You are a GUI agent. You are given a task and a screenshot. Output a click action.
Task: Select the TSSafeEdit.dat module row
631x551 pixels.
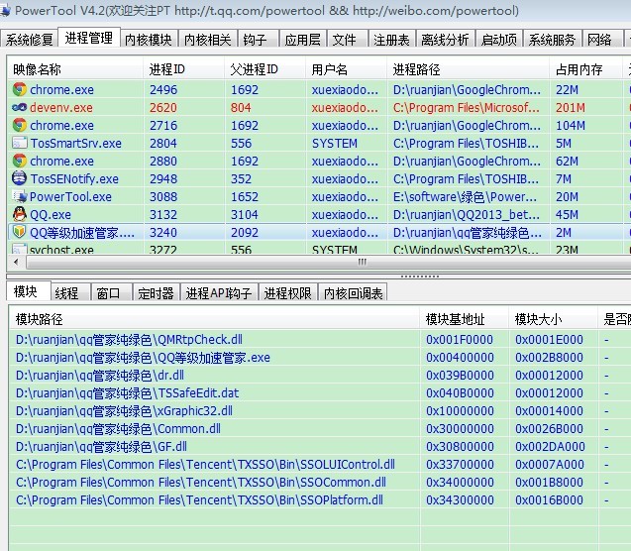[x=320, y=392]
